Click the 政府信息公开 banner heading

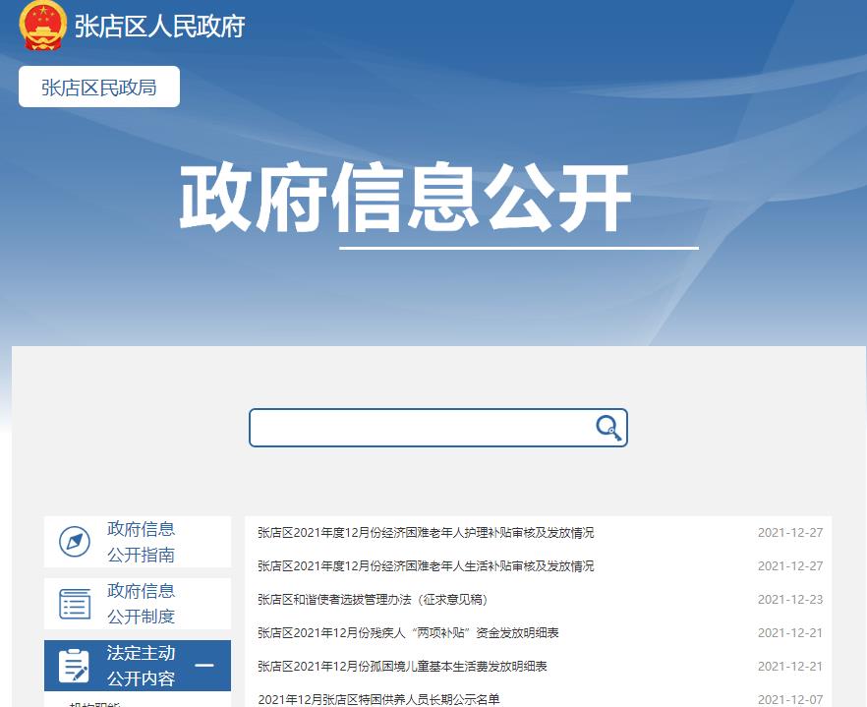(404, 200)
